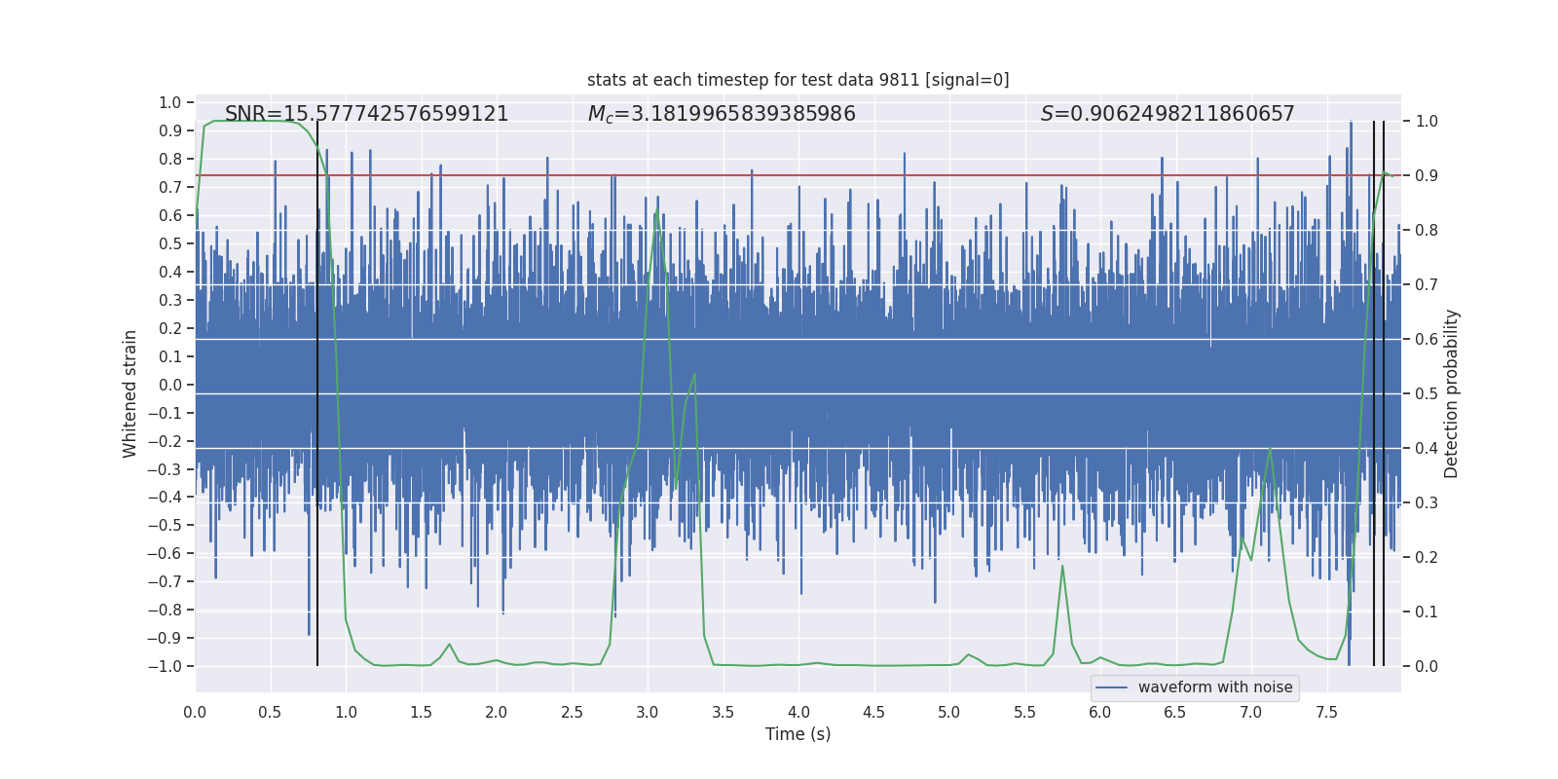This screenshot has width=1558, height=779.
Task: Click the S=0.9062498211860657 annotation
Action: pyautogui.click(x=1168, y=114)
